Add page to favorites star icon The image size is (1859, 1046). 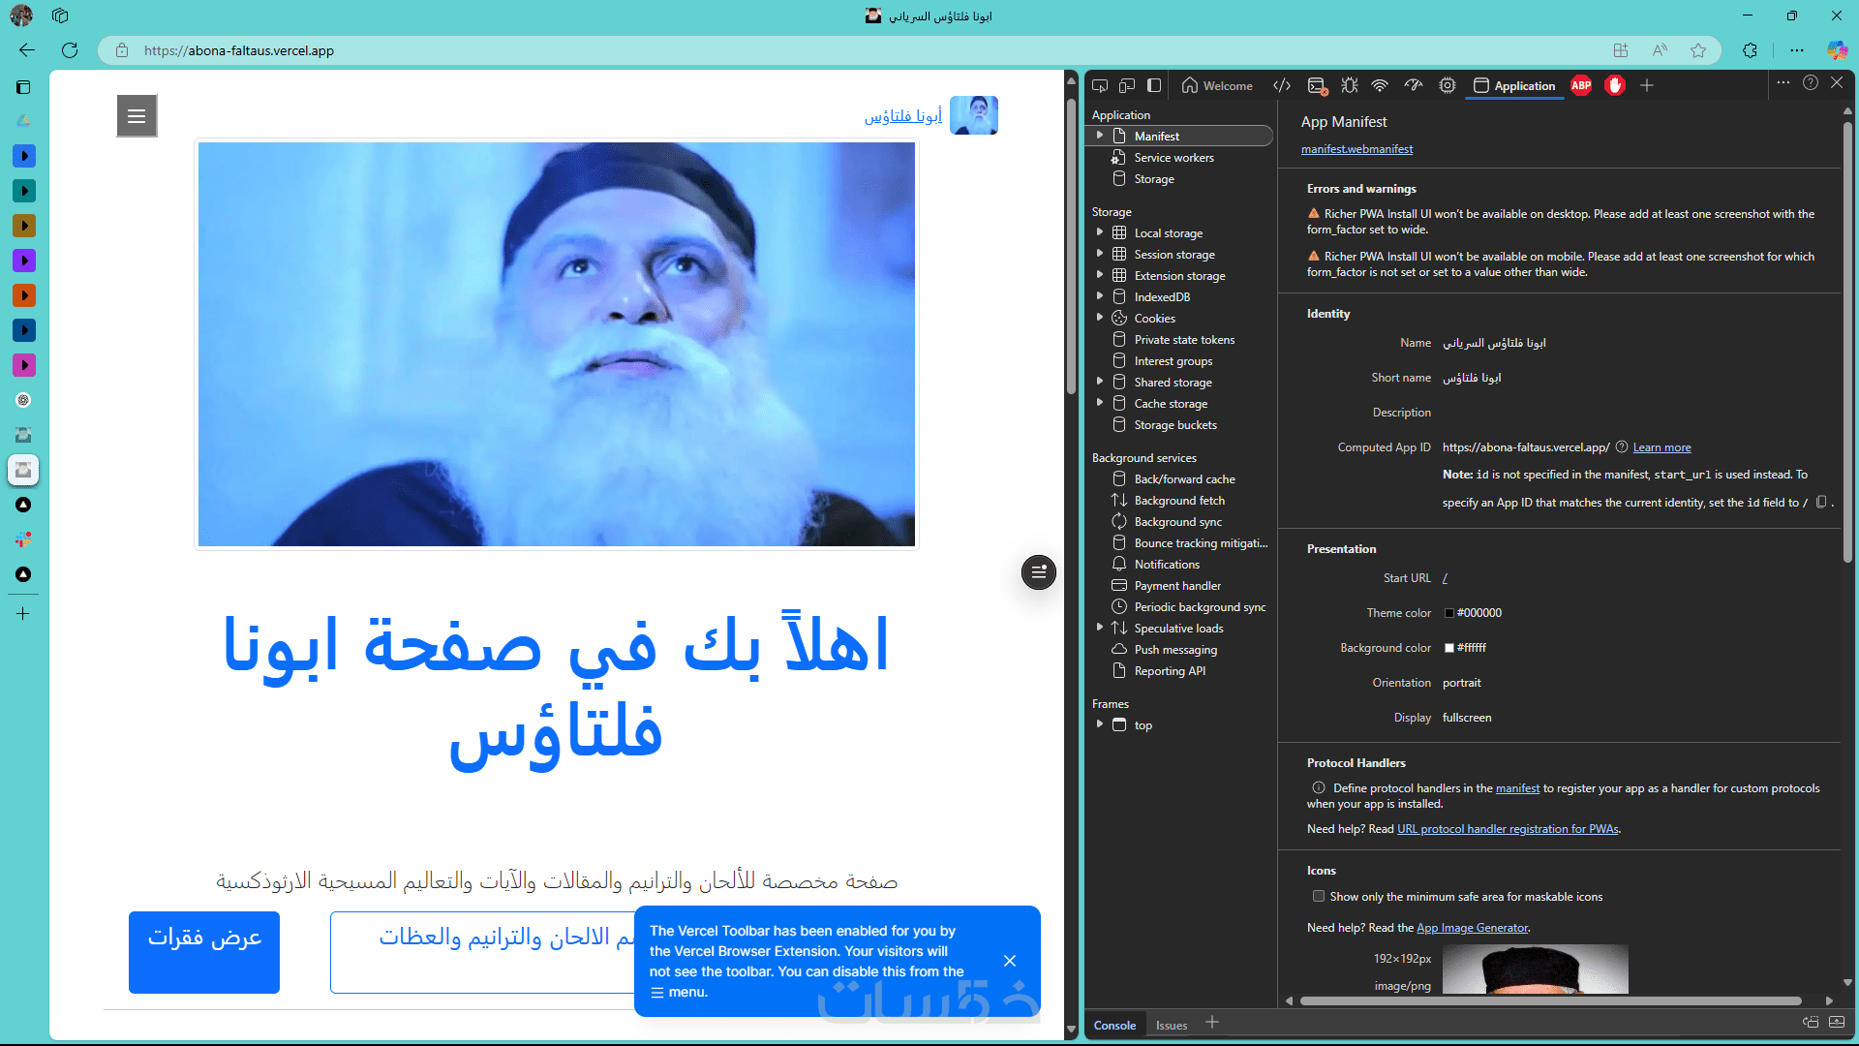[1698, 50]
